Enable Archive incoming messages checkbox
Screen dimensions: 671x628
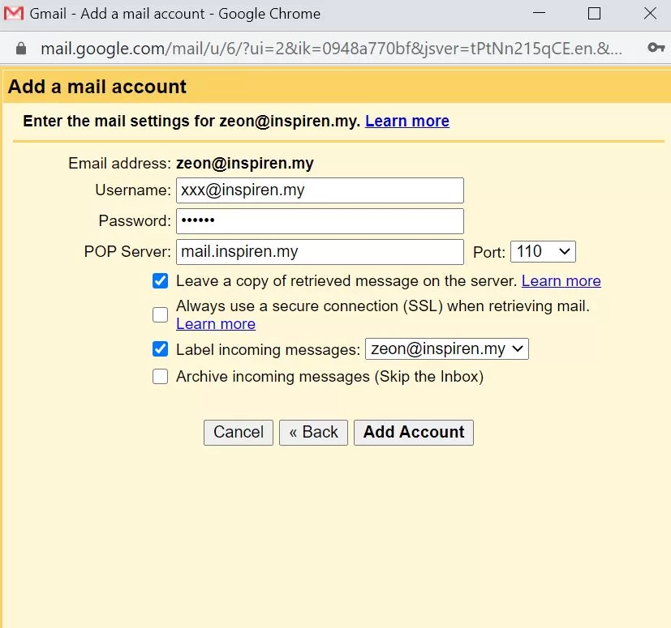coord(160,377)
